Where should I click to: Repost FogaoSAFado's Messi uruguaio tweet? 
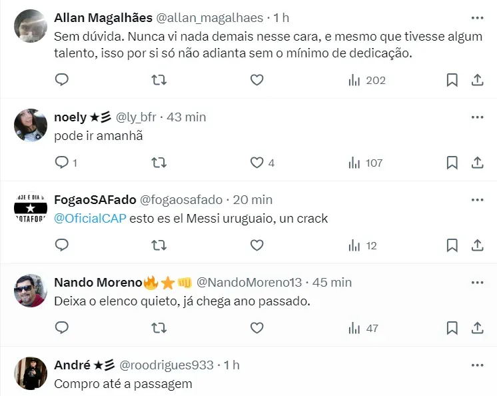[x=159, y=245]
